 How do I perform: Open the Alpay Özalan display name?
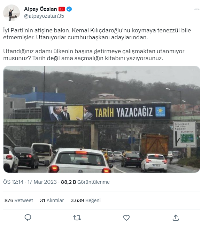(x=40, y=9)
